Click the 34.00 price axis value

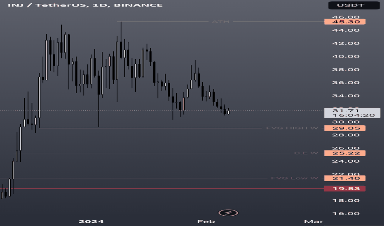[x=346, y=96]
